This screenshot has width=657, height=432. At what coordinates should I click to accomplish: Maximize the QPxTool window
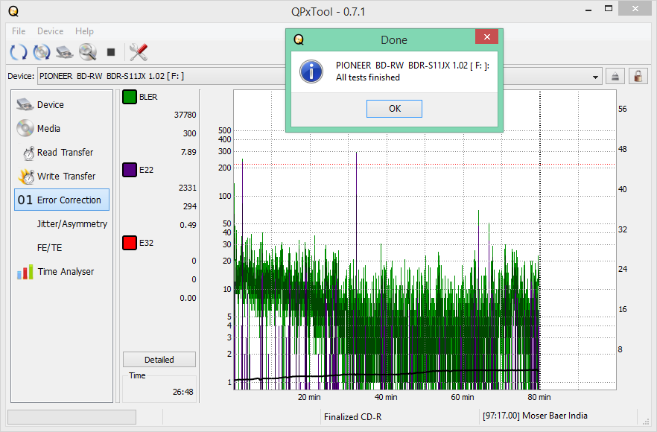point(609,9)
